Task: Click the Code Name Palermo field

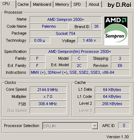Action: tap(49, 26)
